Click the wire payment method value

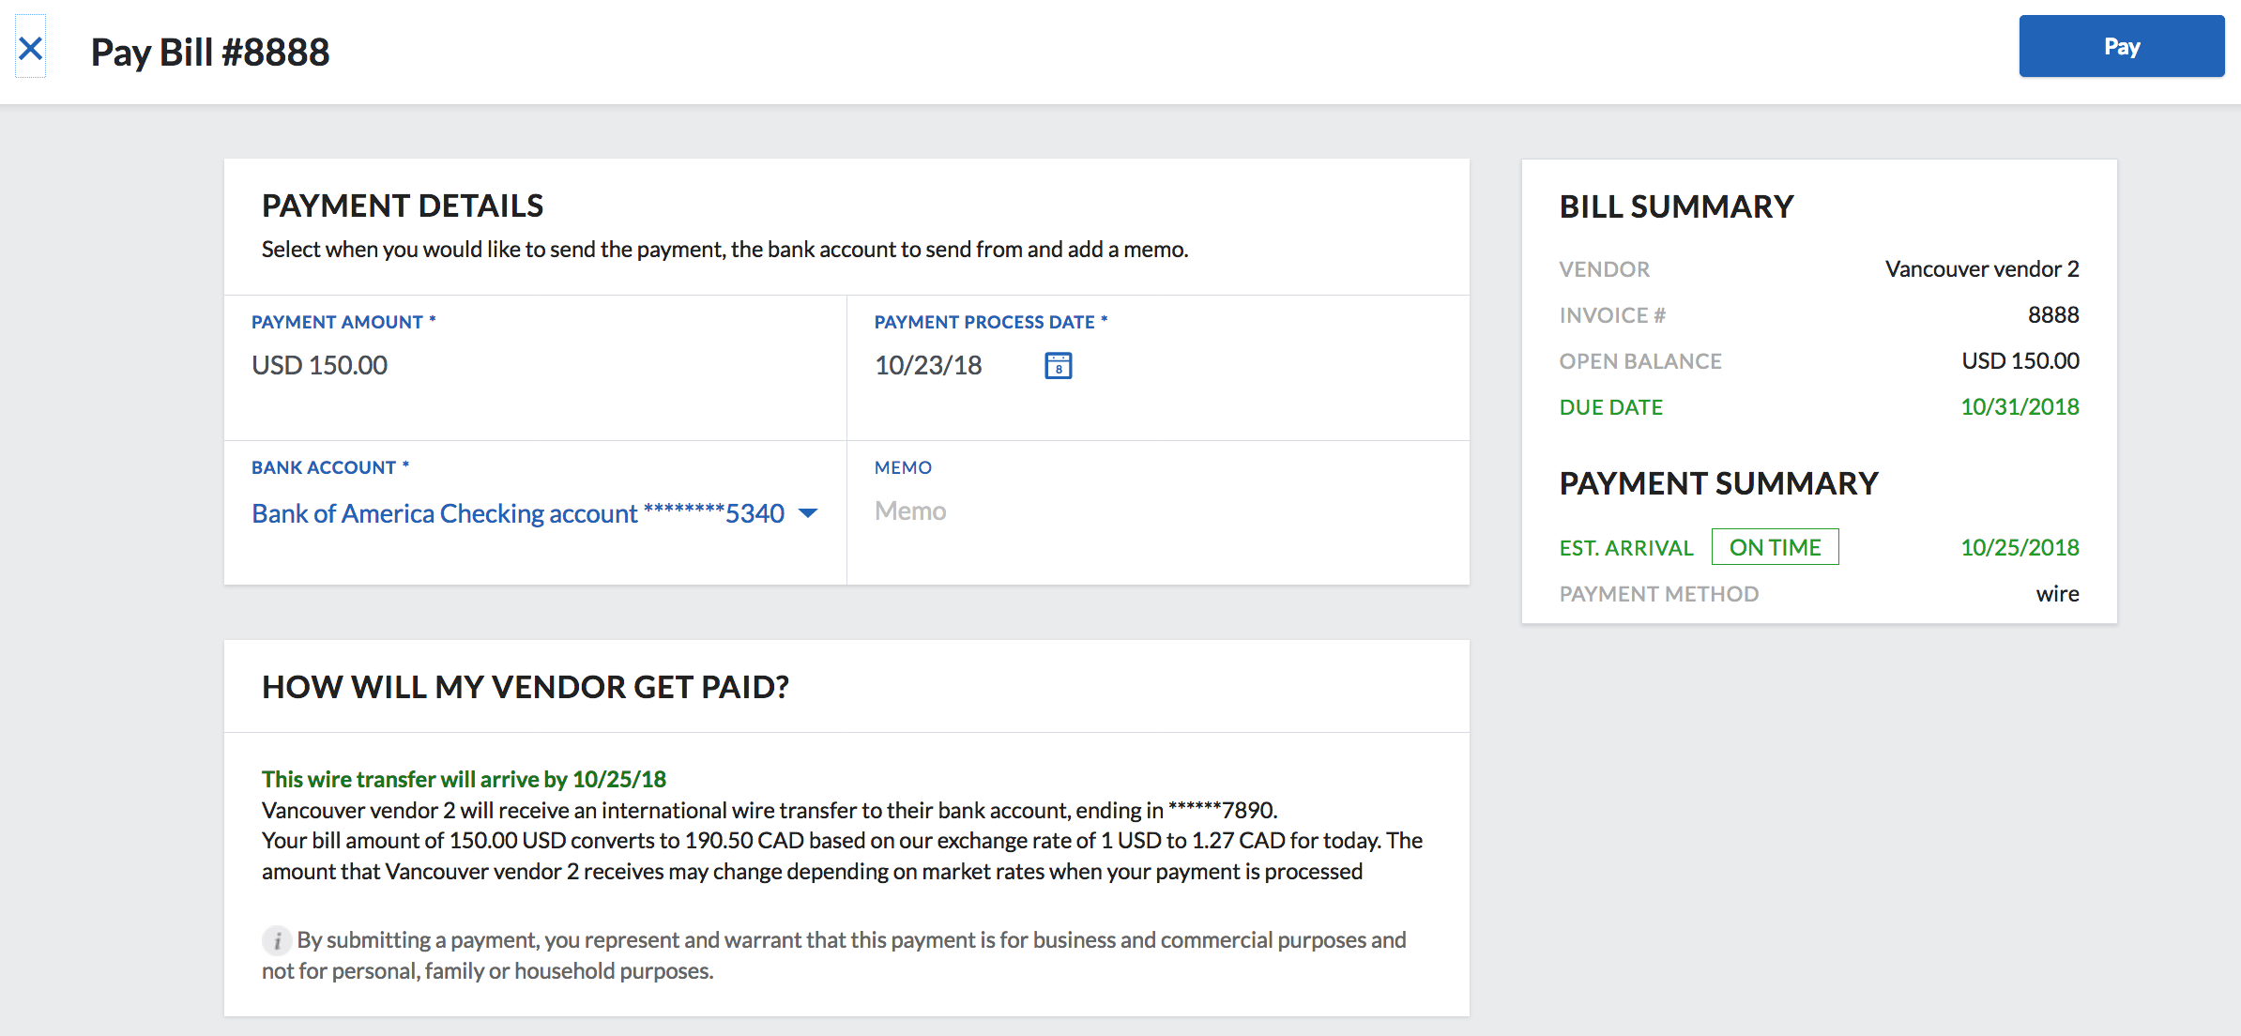[x=2057, y=594]
